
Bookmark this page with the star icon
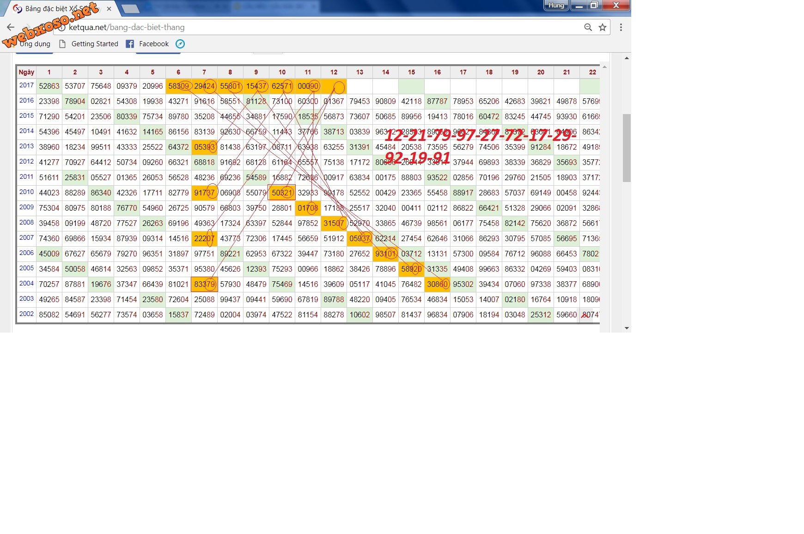603,27
